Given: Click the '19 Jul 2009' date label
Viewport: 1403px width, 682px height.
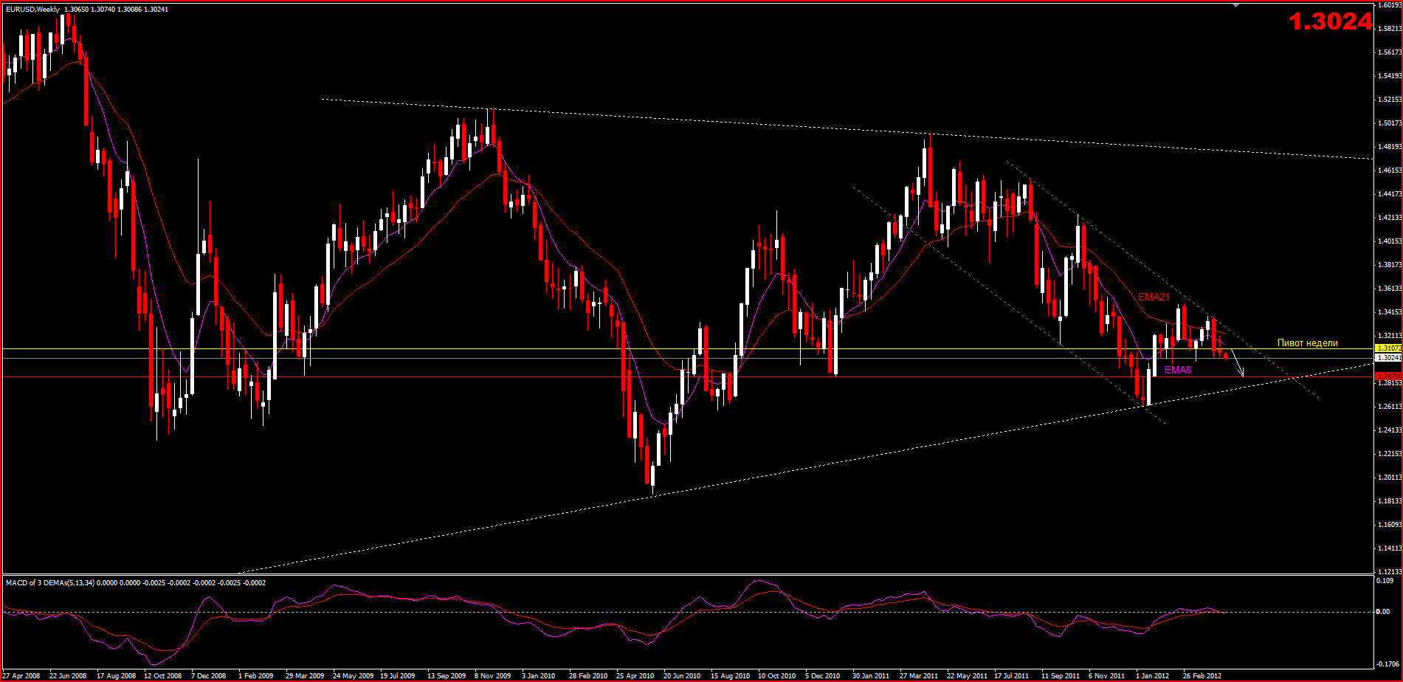Looking at the screenshot, I should tap(398, 675).
